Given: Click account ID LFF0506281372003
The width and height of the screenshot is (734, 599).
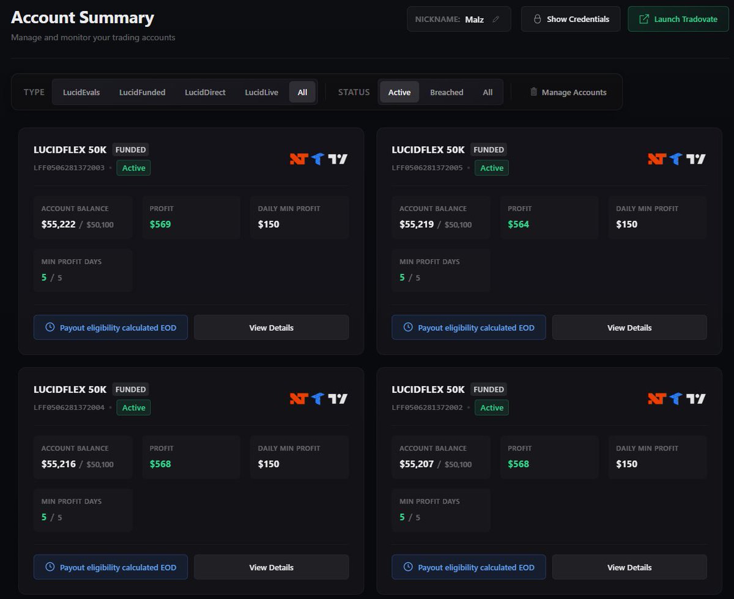Looking at the screenshot, I should (69, 168).
